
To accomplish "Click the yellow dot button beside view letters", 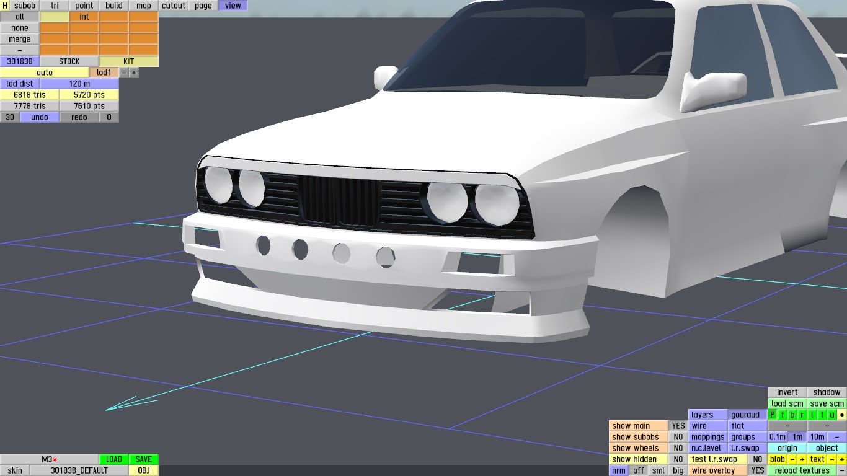I will point(842,415).
